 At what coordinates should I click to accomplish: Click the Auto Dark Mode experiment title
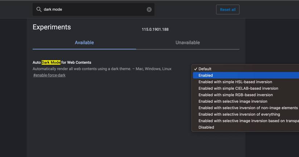pos(62,63)
